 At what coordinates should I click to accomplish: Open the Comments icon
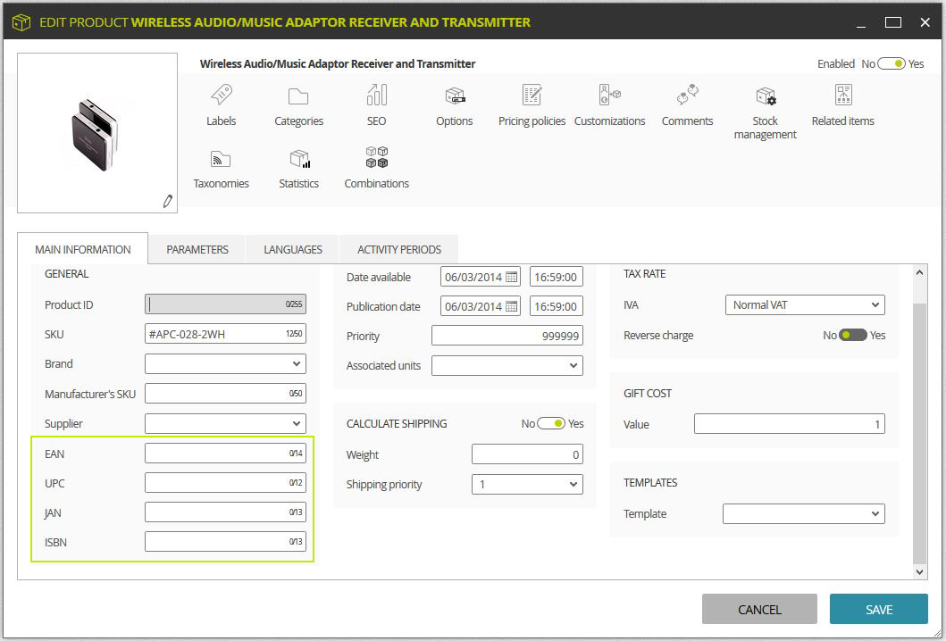pos(687,95)
